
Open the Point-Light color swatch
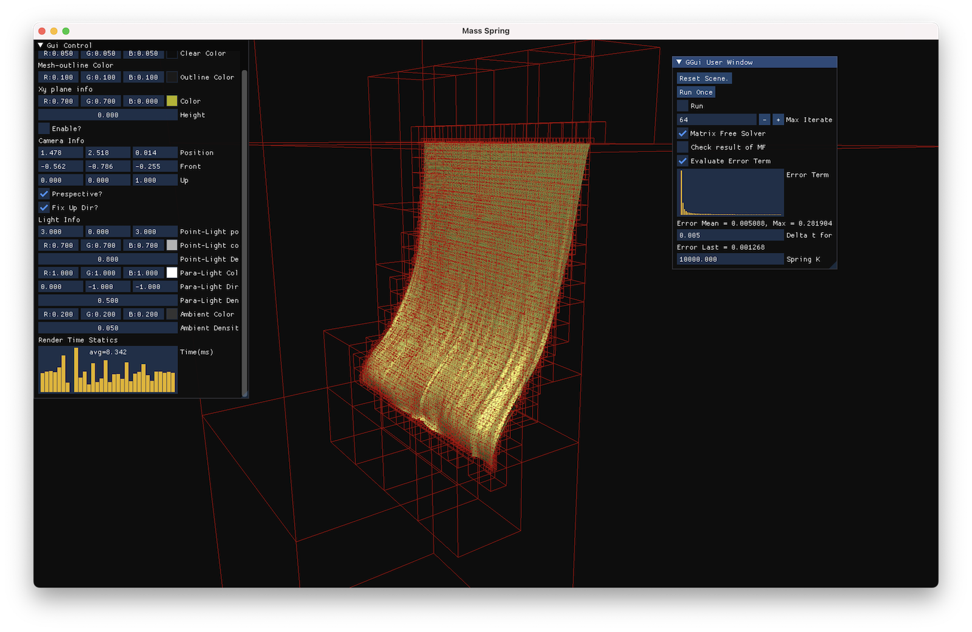172,245
